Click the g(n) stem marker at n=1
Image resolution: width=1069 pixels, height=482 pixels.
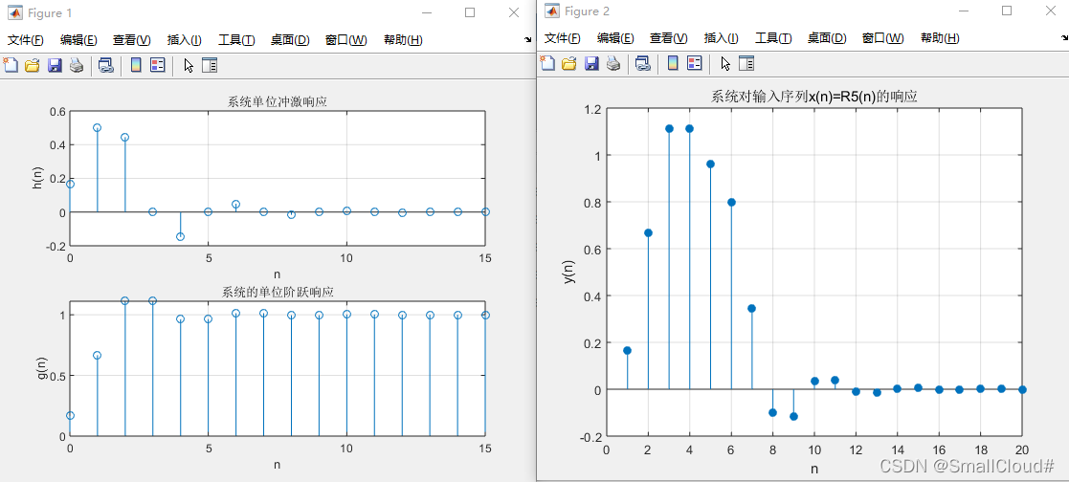97,355
